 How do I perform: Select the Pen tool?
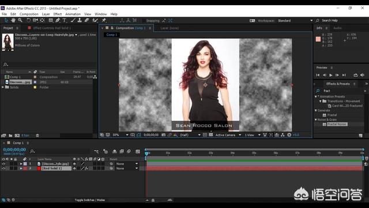coord(58,21)
